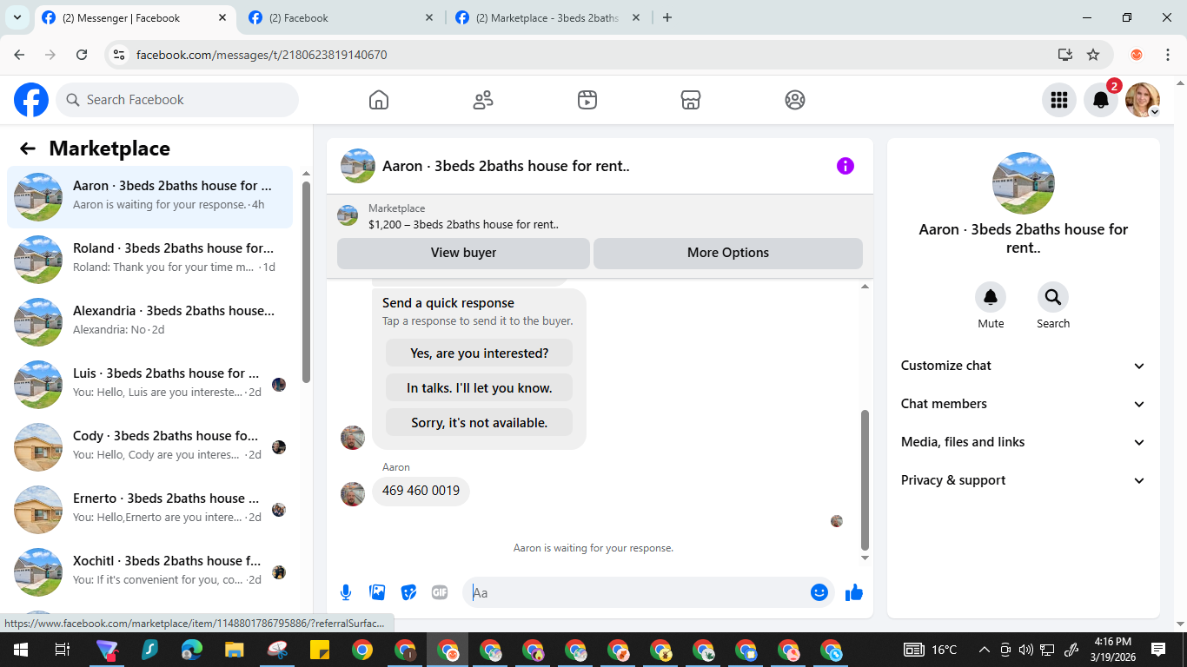
Task: Send quick response Yes, are you interested?
Action: click(x=479, y=353)
